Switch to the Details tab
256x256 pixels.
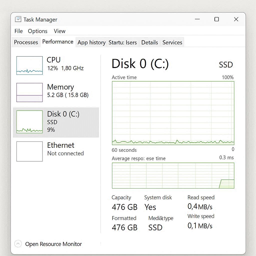pyautogui.click(x=149, y=42)
